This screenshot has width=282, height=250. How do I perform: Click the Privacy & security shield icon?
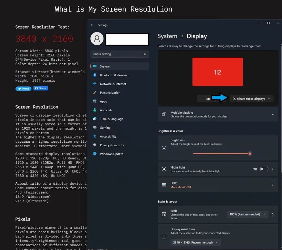[x=95, y=145]
